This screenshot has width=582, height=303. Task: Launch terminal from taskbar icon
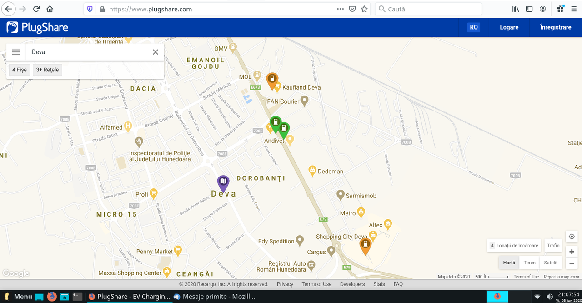pos(77,297)
